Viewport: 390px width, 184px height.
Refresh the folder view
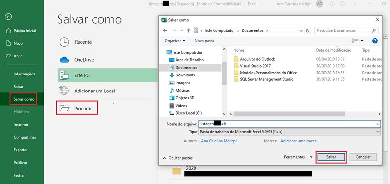pyautogui.click(x=308, y=31)
